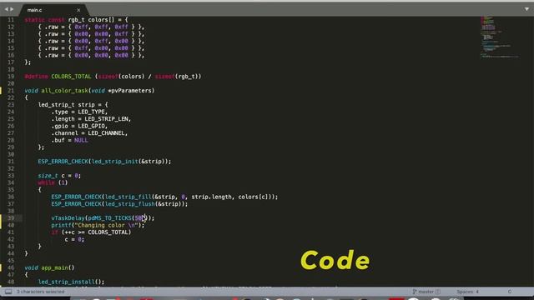The image size is (534, 300).
Task: Click 'led_strip_flush' function call
Action: coord(130,204)
